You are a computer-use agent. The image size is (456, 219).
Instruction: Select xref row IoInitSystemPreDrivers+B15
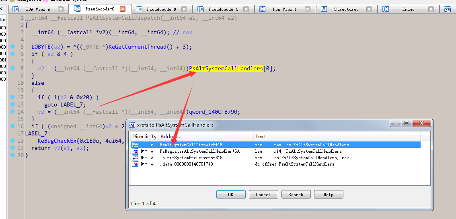point(276,158)
